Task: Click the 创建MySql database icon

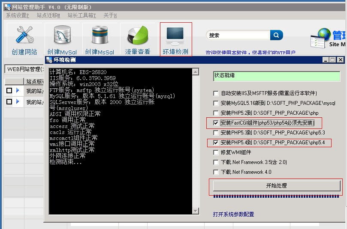Action: 62,40
